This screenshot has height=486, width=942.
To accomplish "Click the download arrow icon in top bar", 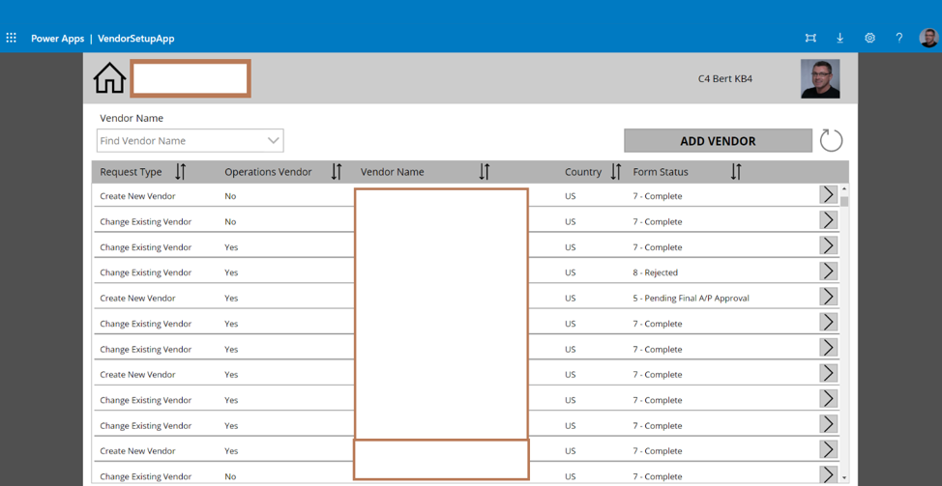I will [839, 38].
